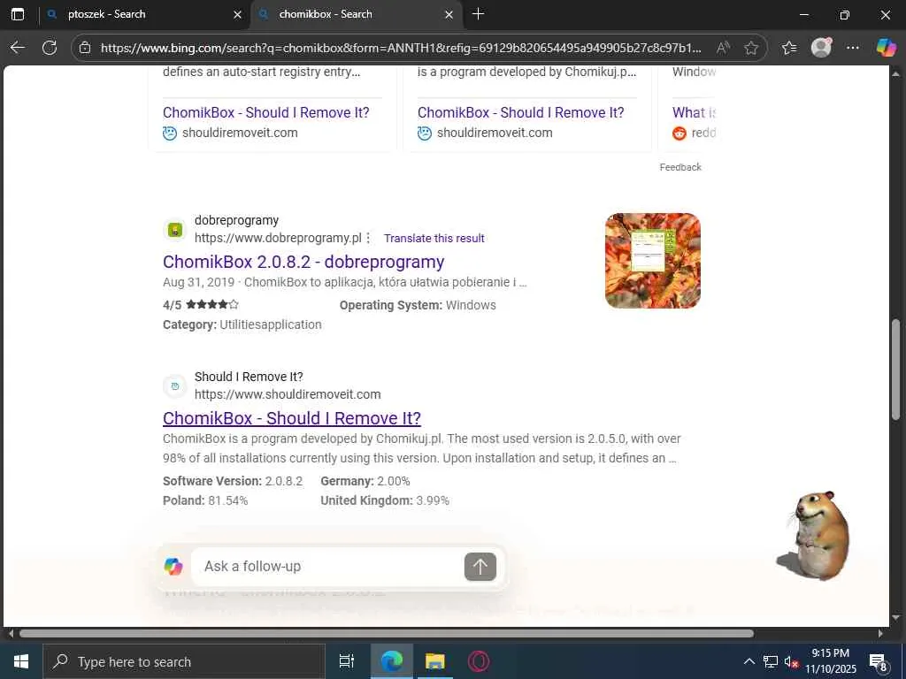Viewport: 906px width, 679px height.
Task: Click https://www.dobreprogramy.pl URL text
Action: coord(278,238)
